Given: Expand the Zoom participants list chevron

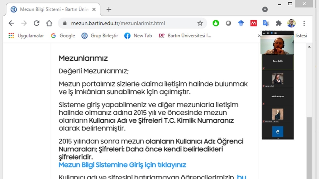Looking at the screenshot, I should 277,139.
